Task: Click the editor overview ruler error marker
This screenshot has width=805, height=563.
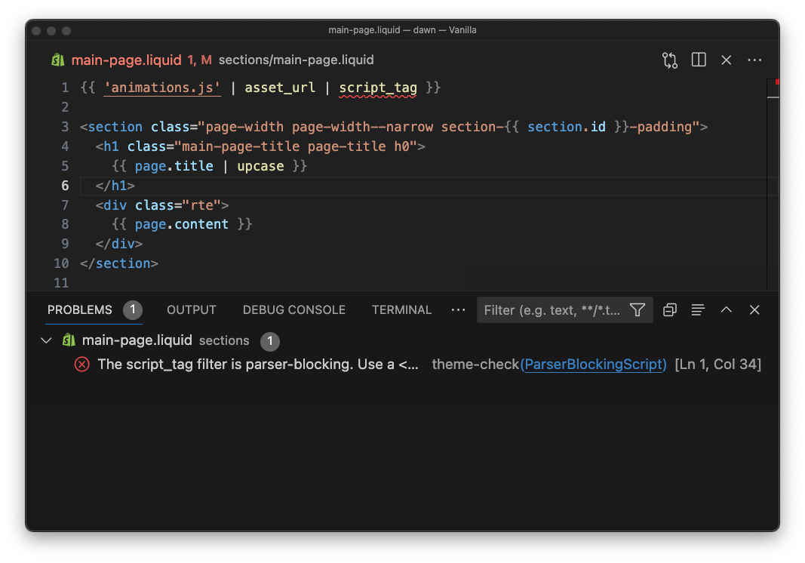Action: click(x=777, y=82)
